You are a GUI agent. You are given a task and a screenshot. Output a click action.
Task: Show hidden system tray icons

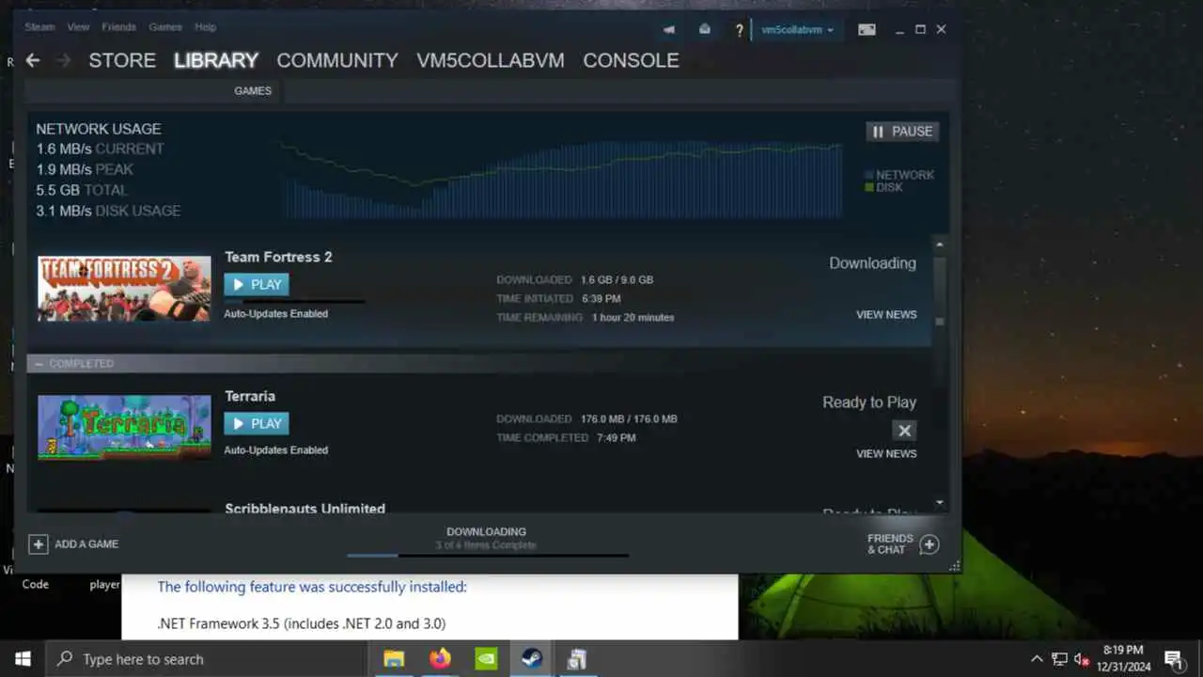(x=1037, y=659)
